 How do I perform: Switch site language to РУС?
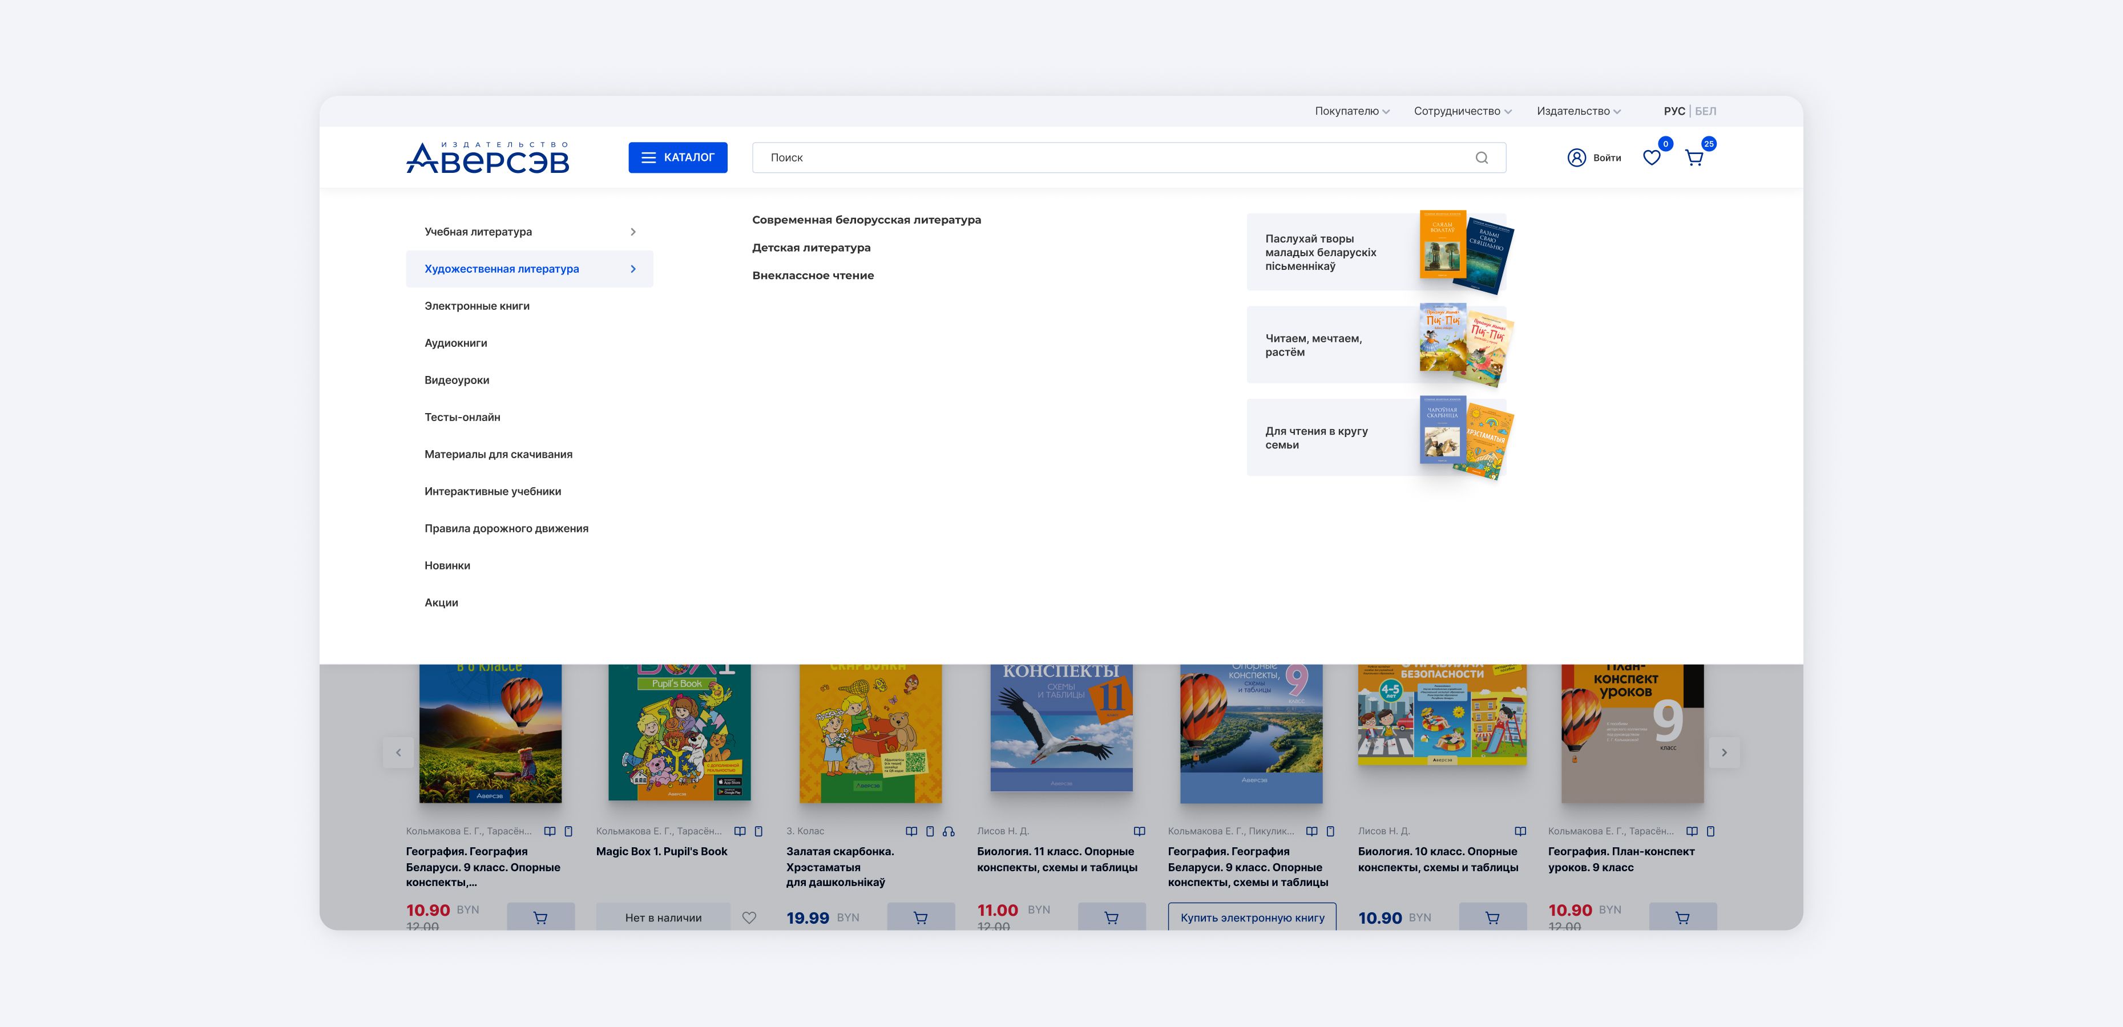[x=1673, y=111]
